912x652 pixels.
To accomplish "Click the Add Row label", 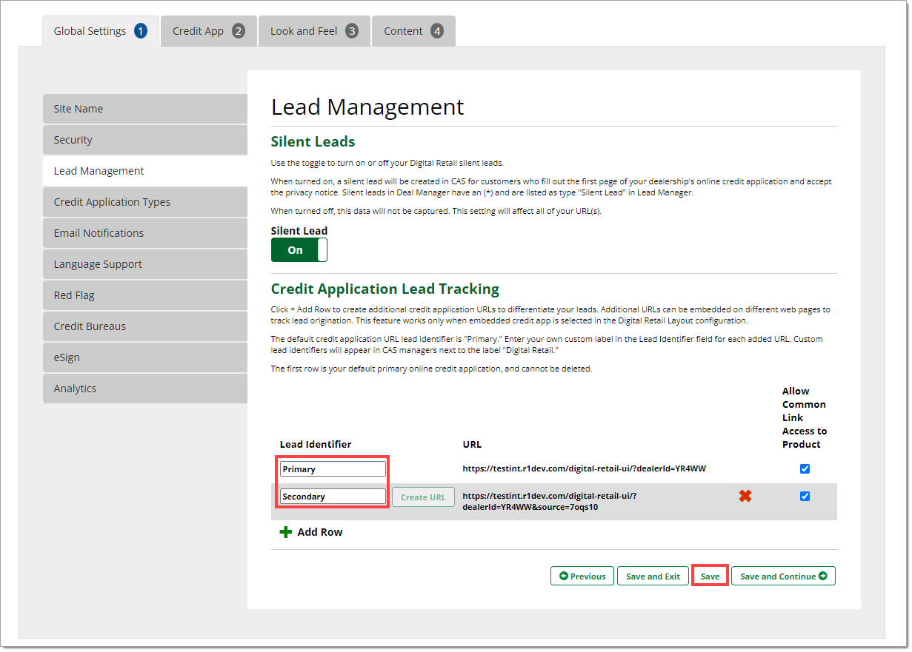I will click(320, 532).
